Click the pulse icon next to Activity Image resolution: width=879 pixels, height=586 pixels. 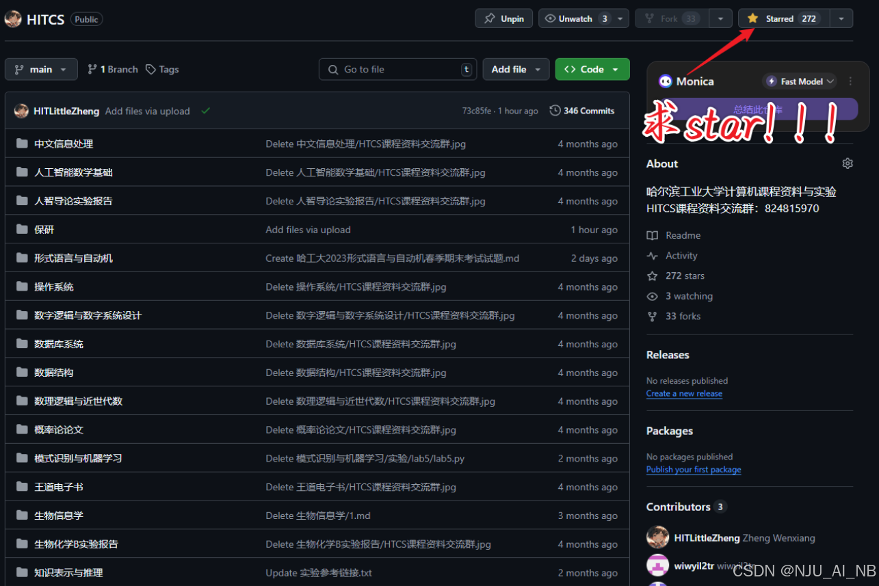pos(652,256)
